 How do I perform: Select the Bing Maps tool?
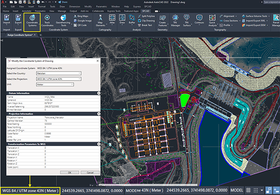point(84,16)
